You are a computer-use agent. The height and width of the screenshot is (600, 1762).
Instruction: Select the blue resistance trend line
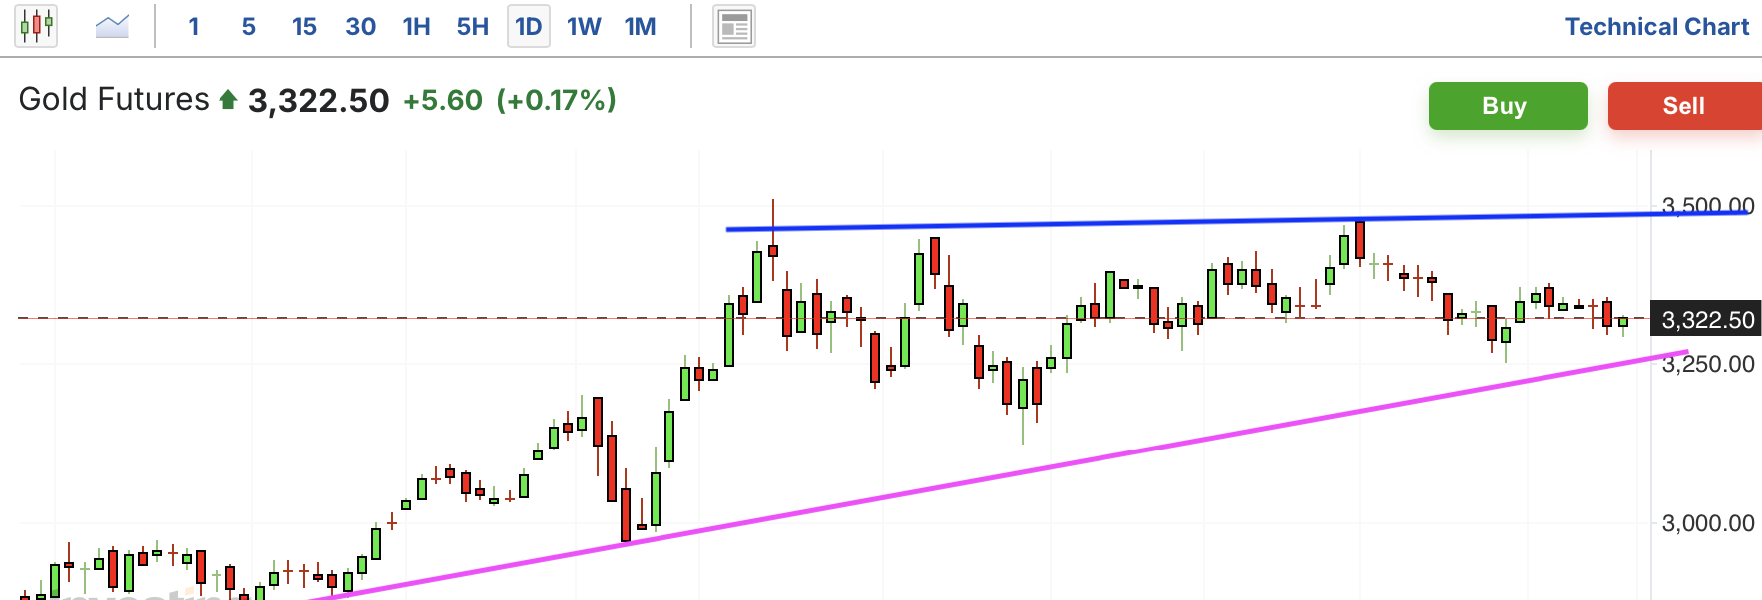tap(1237, 221)
